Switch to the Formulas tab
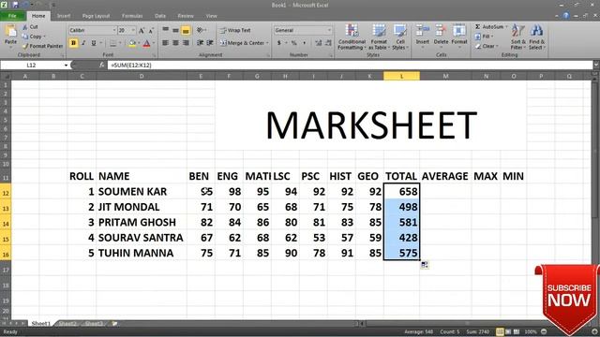The width and height of the screenshot is (600, 337). pyautogui.click(x=132, y=16)
